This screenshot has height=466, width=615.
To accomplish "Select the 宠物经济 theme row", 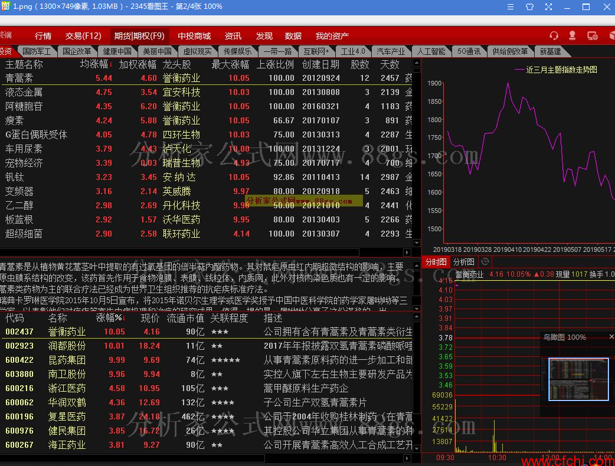I will click(x=206, y=163).
